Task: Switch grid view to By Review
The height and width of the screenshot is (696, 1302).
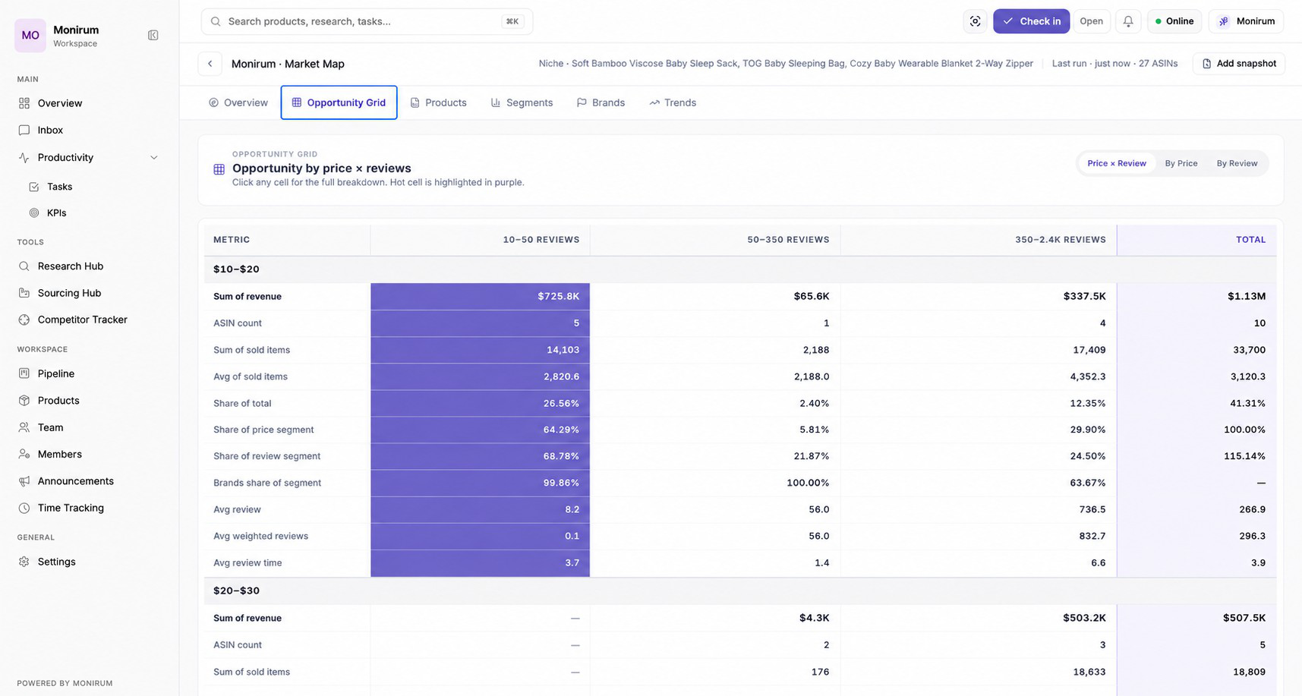Action: (x=1237, y=163)
